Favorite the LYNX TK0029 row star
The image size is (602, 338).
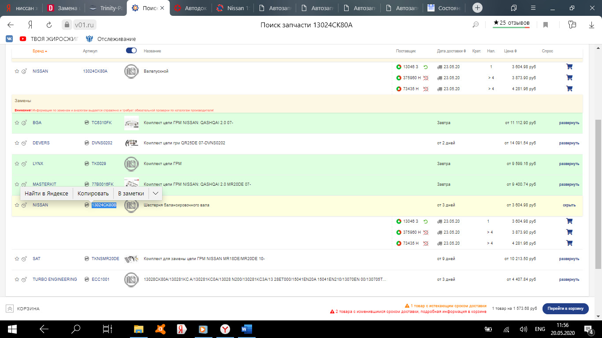tap(17, 164)
